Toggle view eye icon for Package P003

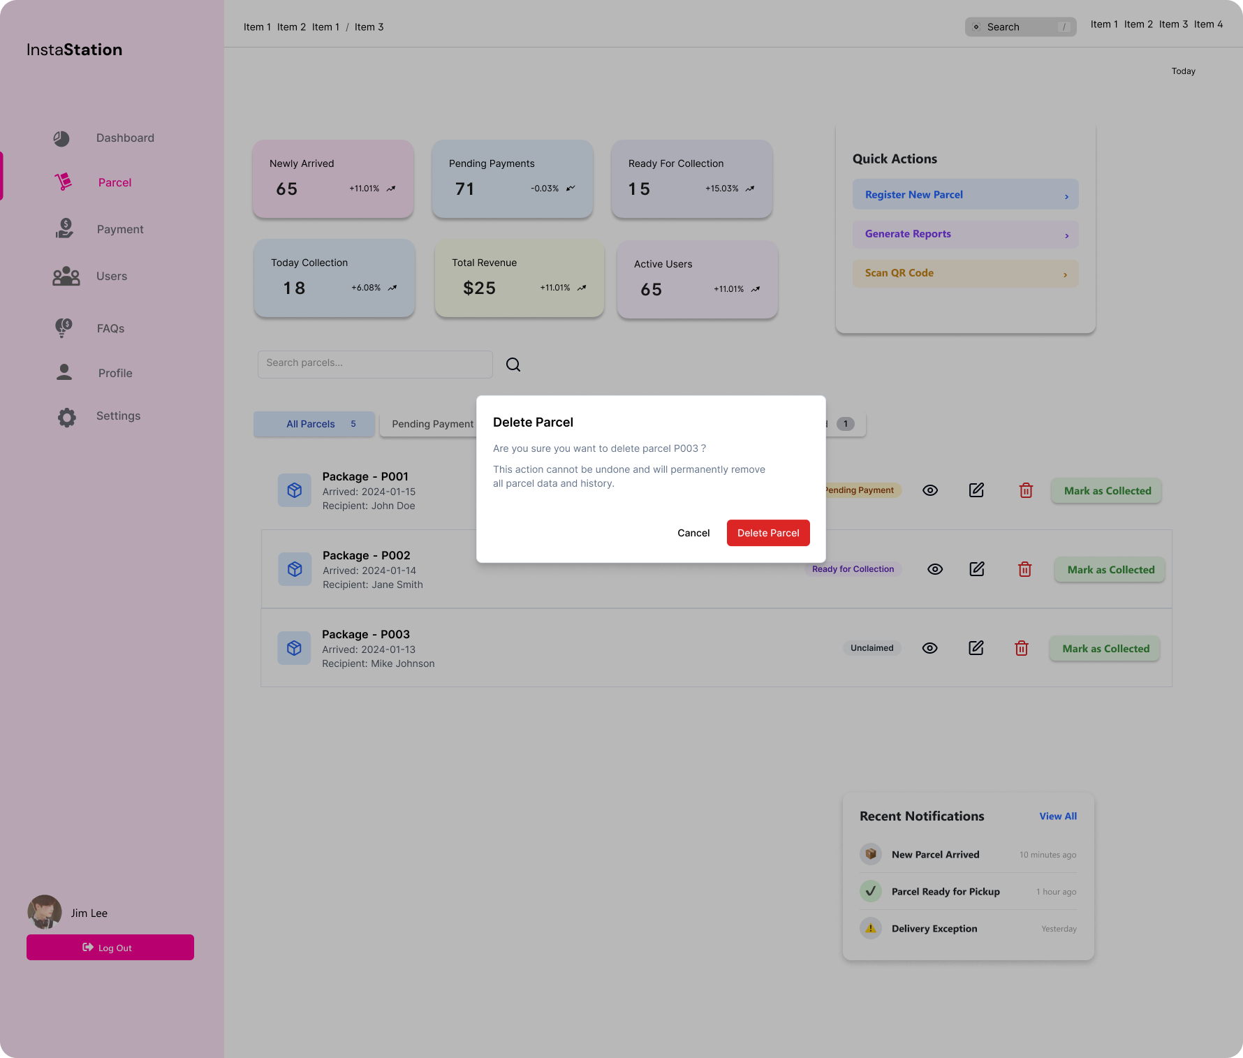929,648
